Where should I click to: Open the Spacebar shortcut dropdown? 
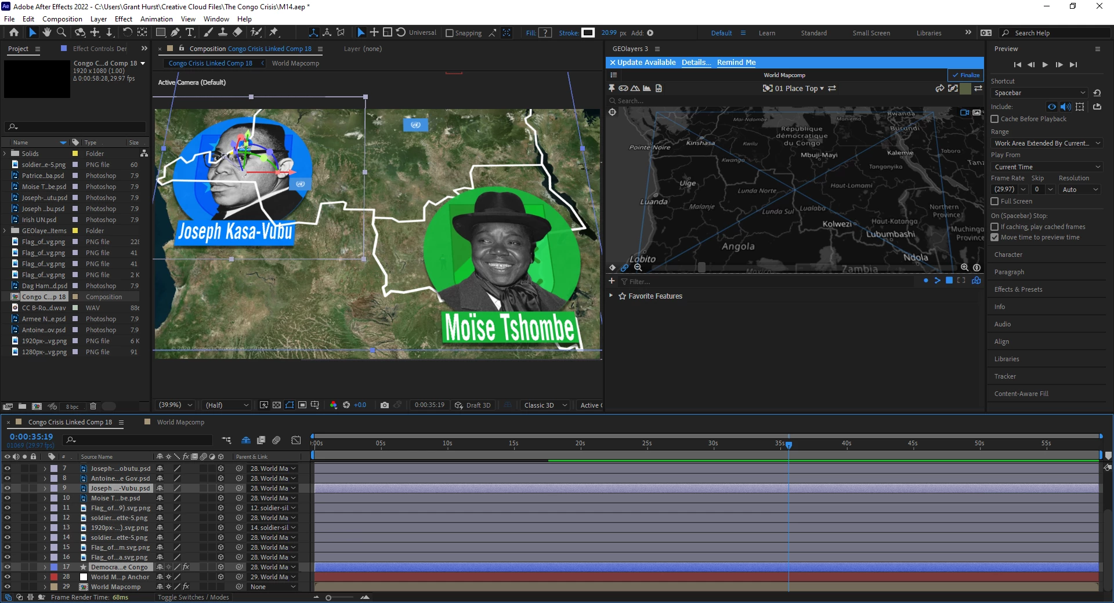point(1040,93)
